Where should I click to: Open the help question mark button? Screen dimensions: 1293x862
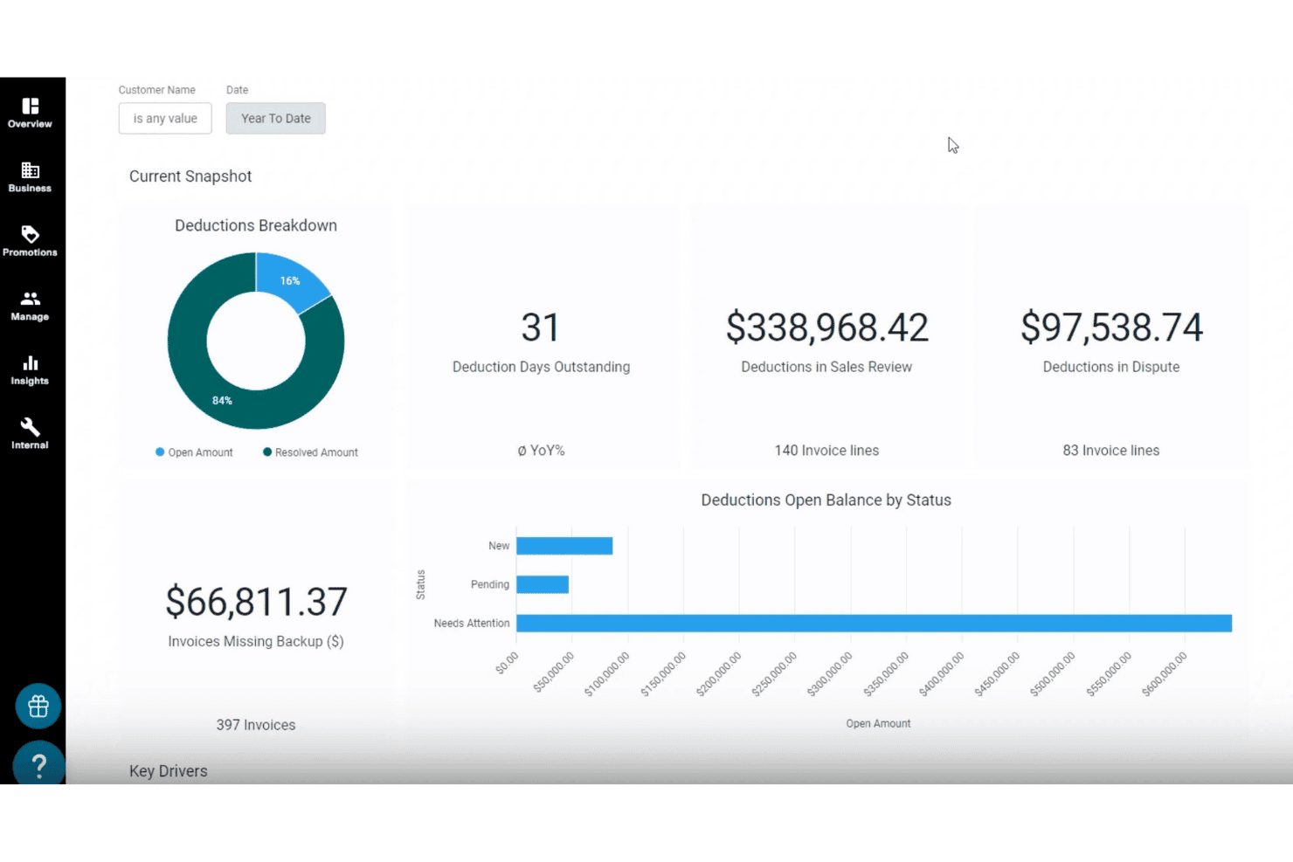pos(38,765)
